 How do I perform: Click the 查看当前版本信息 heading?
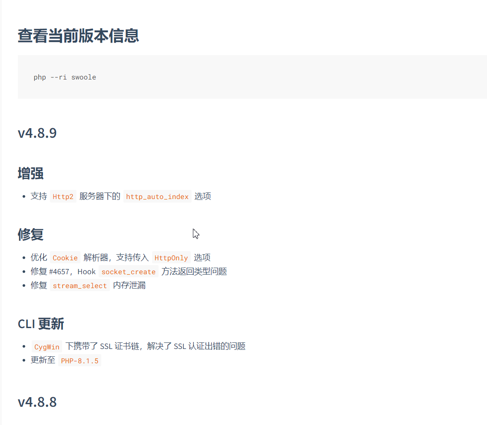[78, 36]
